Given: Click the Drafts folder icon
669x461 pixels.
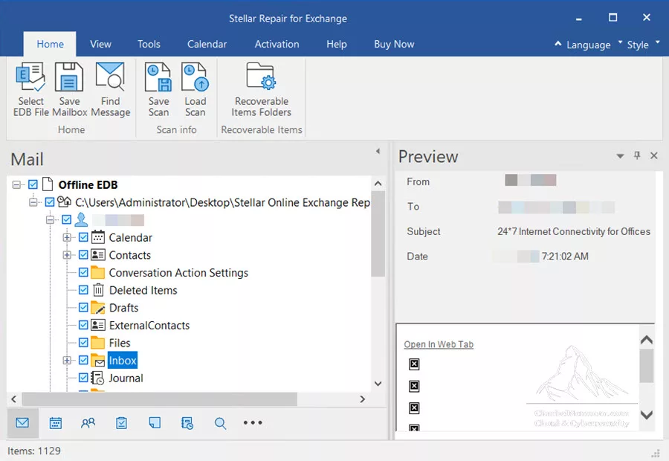Looking at the screenshot, I should coord(98,308).
